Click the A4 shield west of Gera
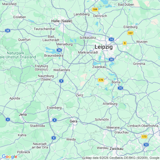The image size is (160, 160). 54,120
